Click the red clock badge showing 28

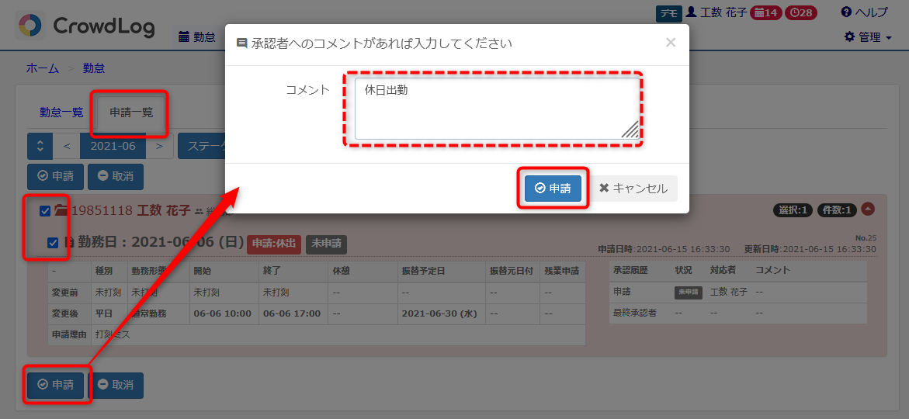(x=800, y=13)
